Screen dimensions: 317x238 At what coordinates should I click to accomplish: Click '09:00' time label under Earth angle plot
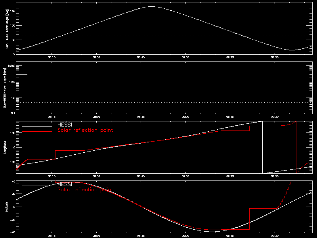click(185, 58)
